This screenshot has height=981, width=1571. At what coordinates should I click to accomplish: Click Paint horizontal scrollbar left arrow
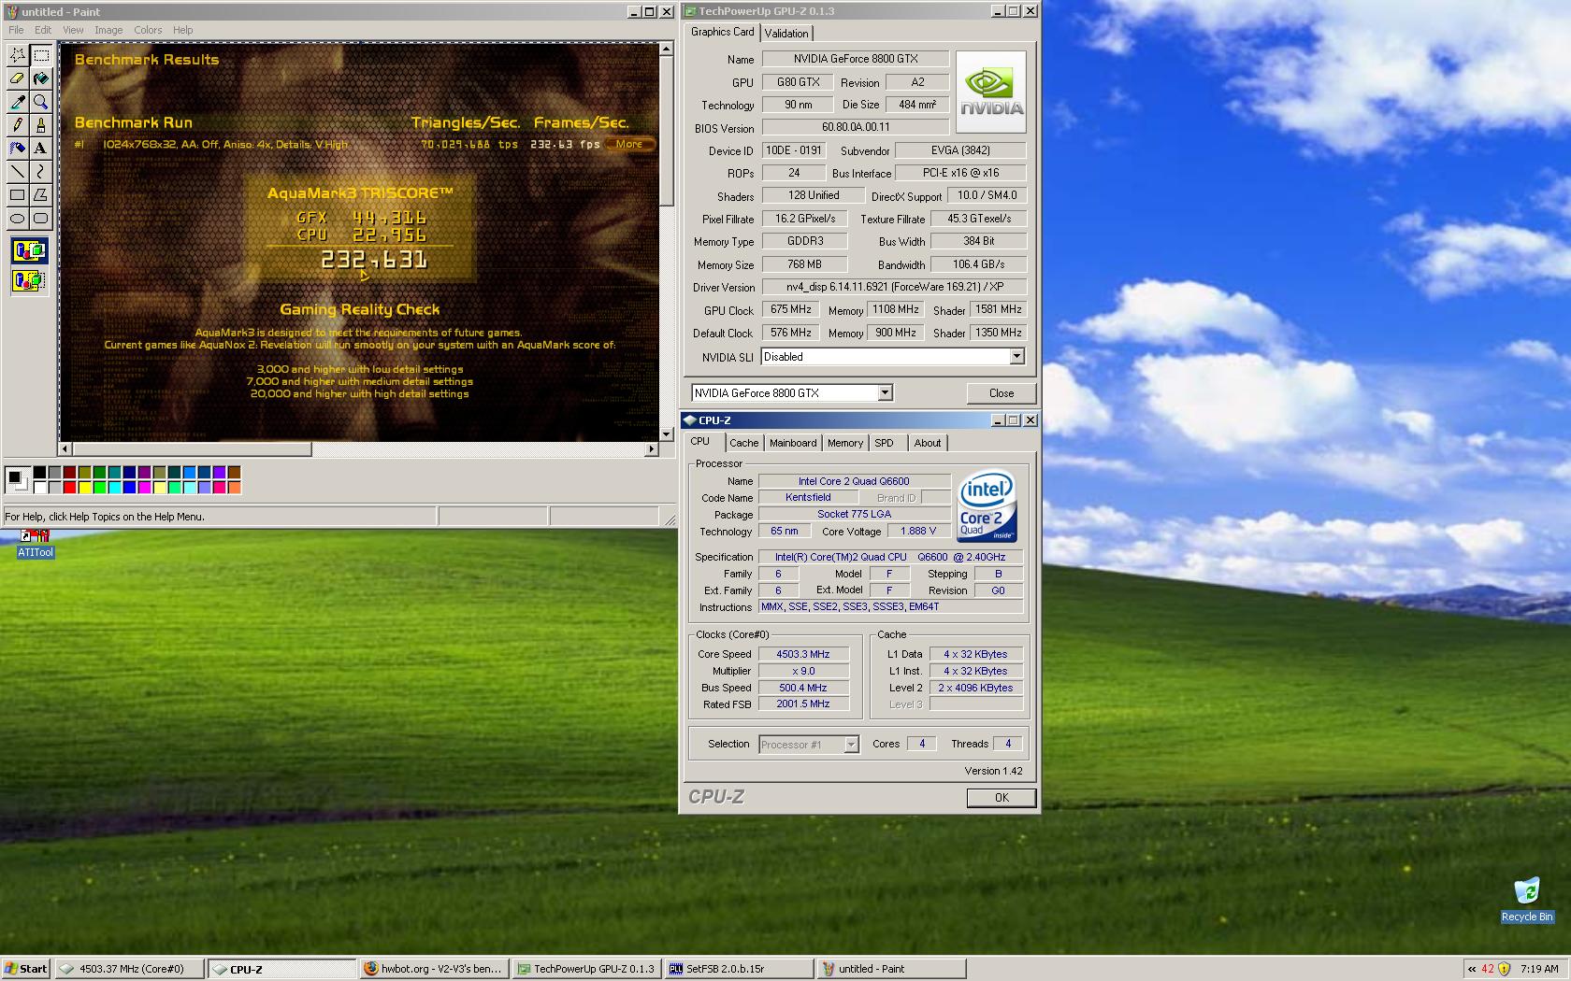coord(65,449)
